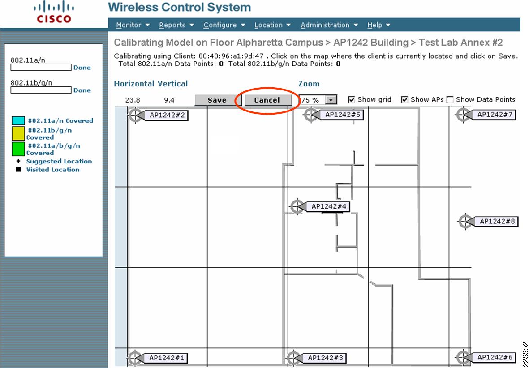This screenshot has height=368, width=529.
Task: Click the AP1242#1 access point marker
Action: click(134, 358)
